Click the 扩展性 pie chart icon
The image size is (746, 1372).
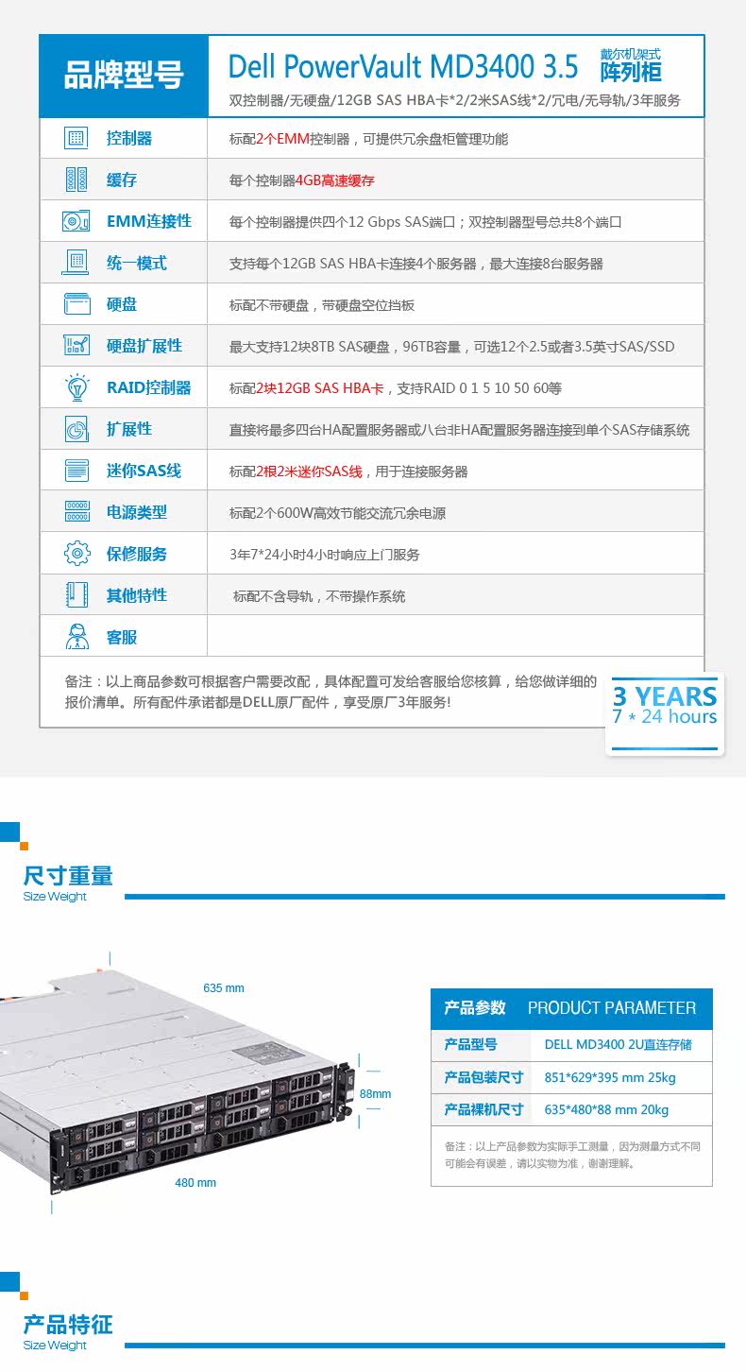click(x=76, y=429)
